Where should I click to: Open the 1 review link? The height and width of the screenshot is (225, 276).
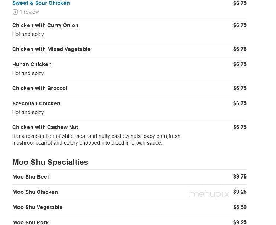[x=29, y=12]
